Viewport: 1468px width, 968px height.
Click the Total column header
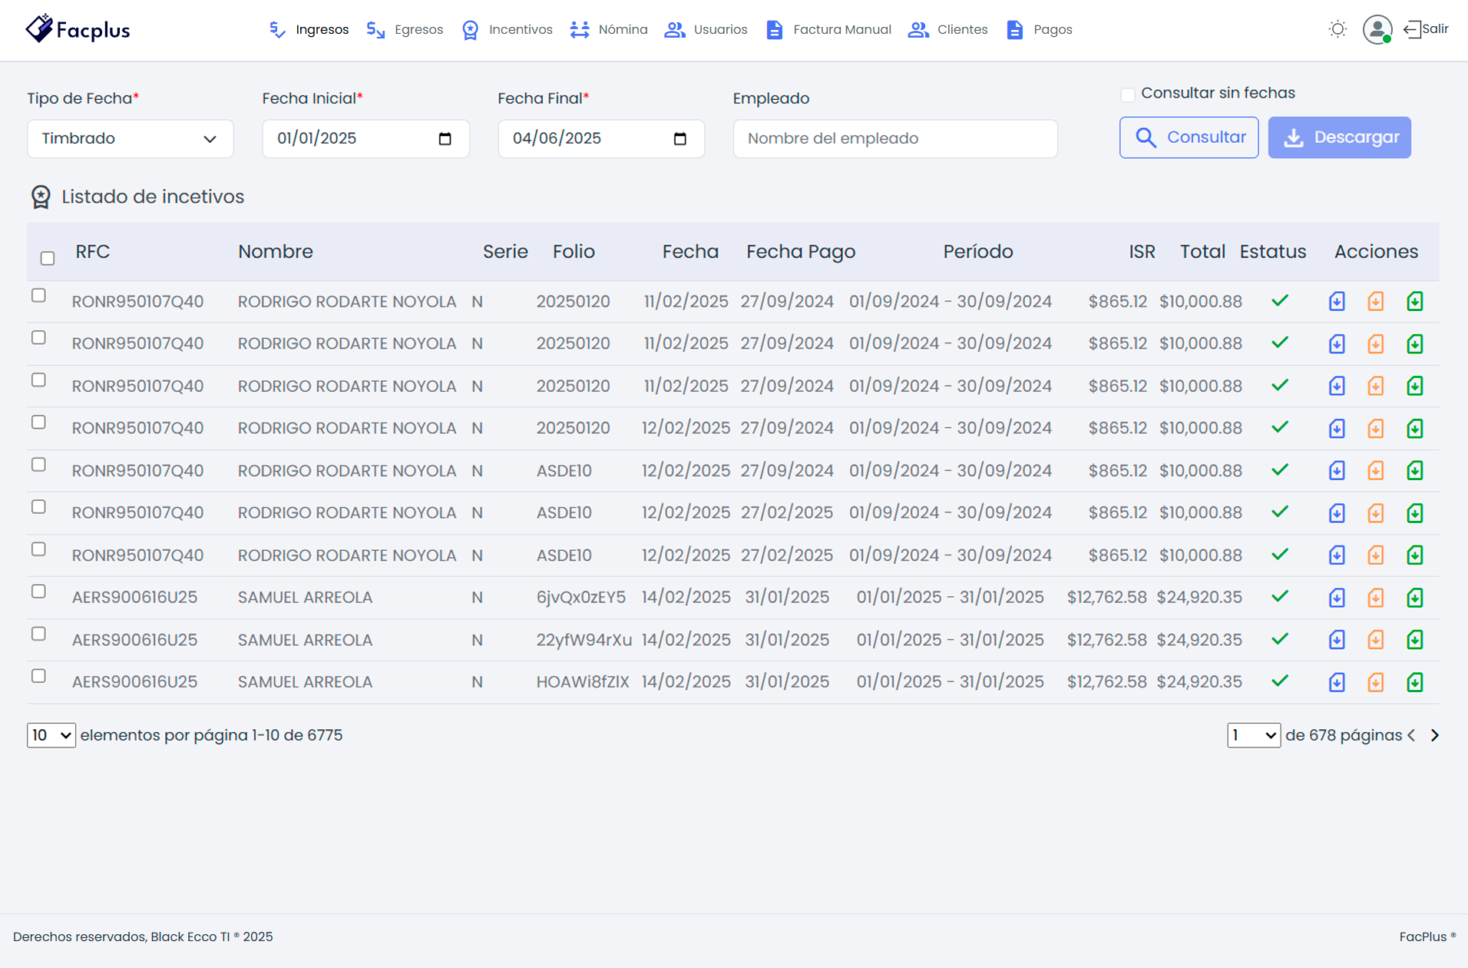(1202, 252)
